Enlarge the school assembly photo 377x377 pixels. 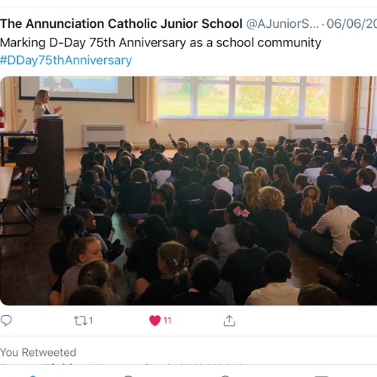188,191
